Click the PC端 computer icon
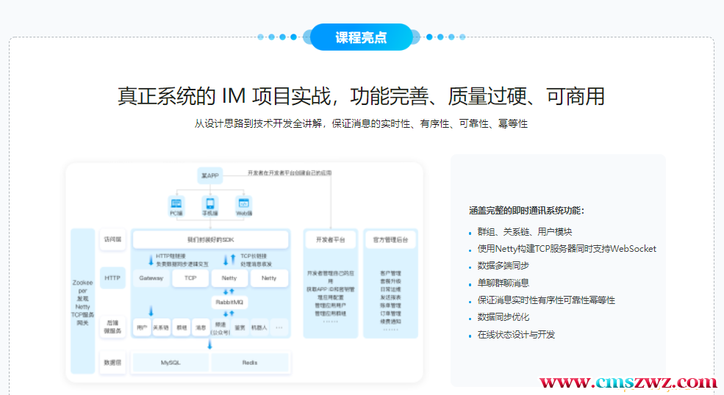 click(x=176, y=203)
